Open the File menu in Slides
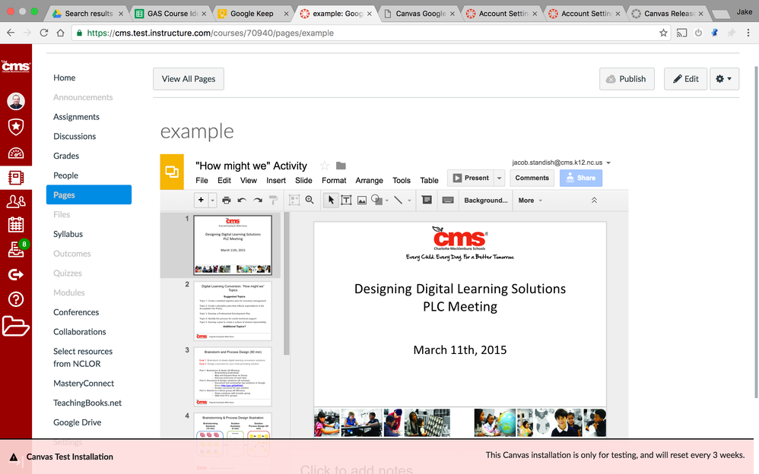 click(202, 181)
